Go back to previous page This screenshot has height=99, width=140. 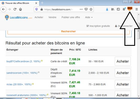3,9
